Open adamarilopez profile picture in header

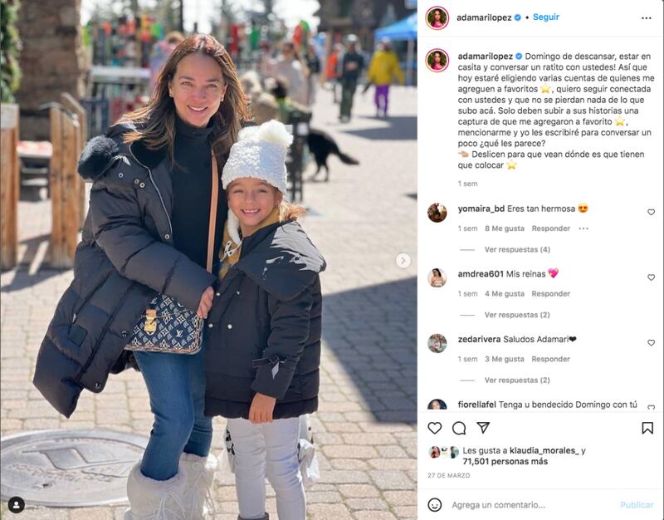(437, 17)
